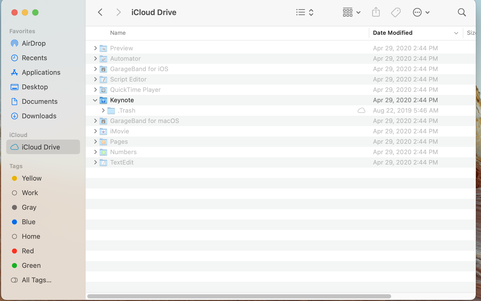This screenshot has height=301, width=481.
Task: Select iCloud Drive in the sidebar
Action: (43, 147)
